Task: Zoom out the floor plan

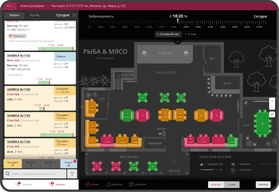Action: [272, 107]
